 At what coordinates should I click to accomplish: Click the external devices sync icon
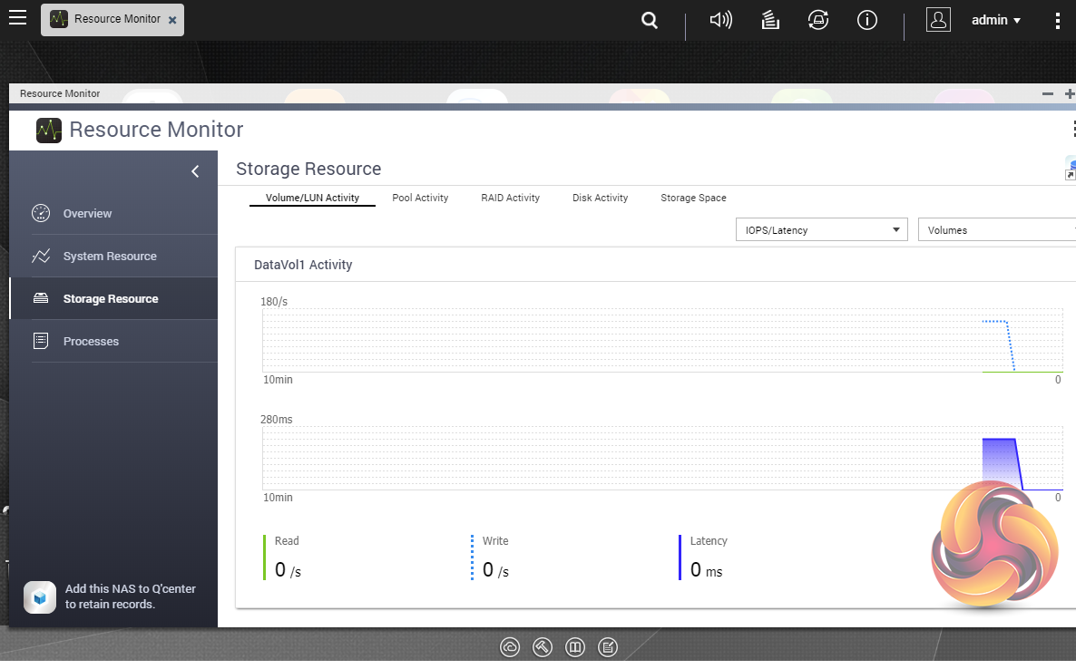[x=818, y=20]
